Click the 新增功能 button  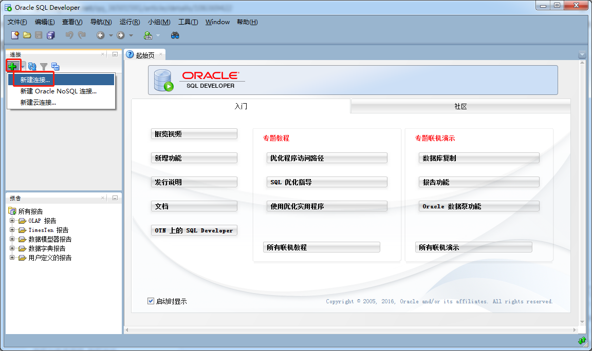(194, 158)
